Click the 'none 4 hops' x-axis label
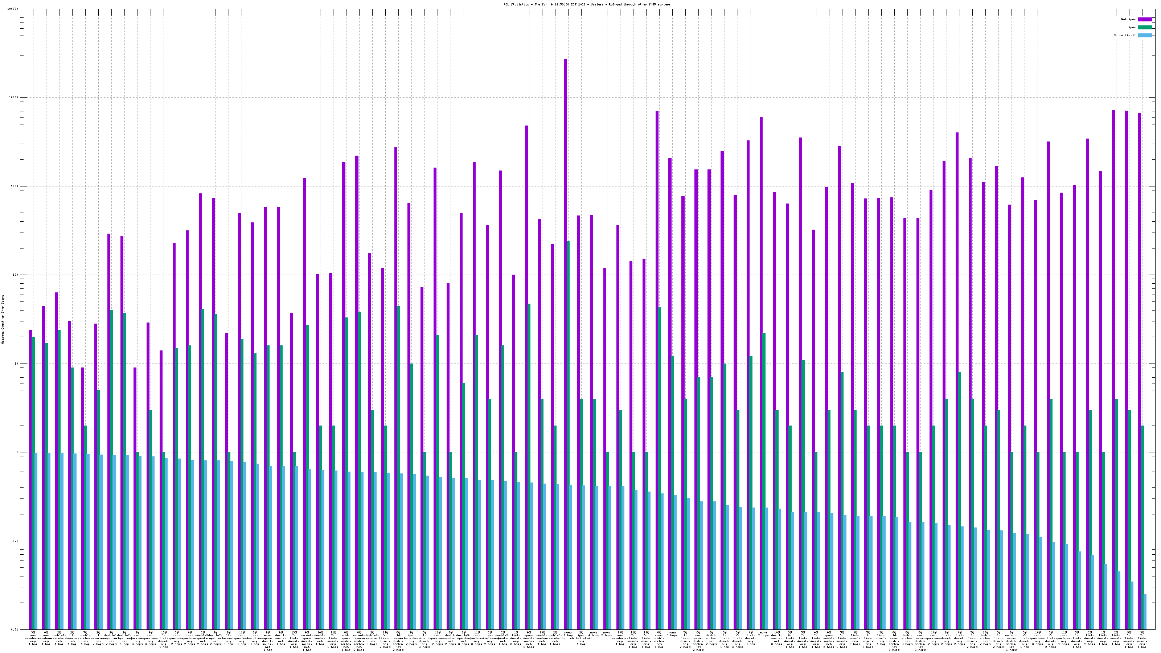Screen dimensions: 1161x653 (594, 634)
